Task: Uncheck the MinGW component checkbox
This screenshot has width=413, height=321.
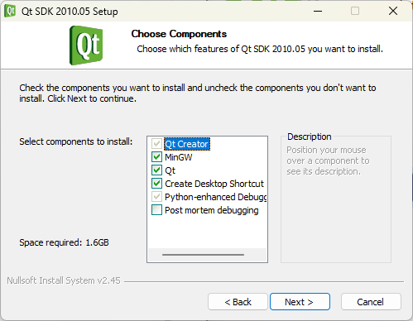Action: (x=156, y=157)
